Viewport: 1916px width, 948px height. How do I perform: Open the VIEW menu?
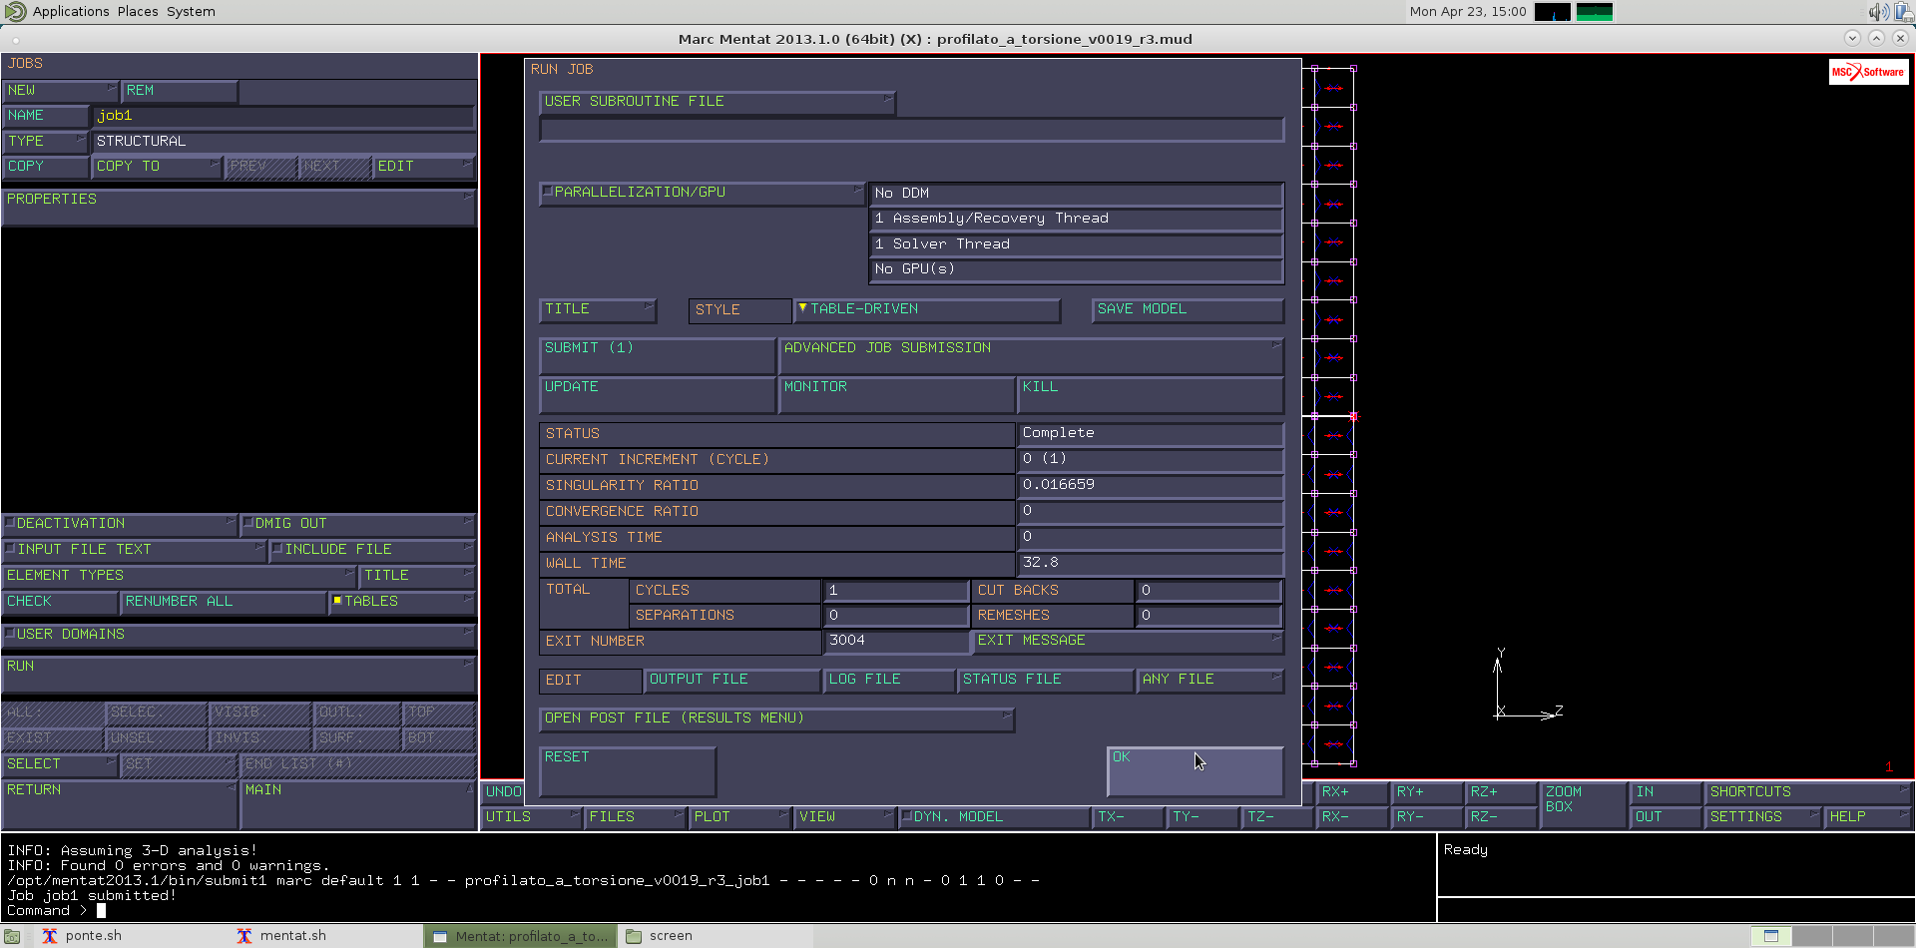[844, 817]
